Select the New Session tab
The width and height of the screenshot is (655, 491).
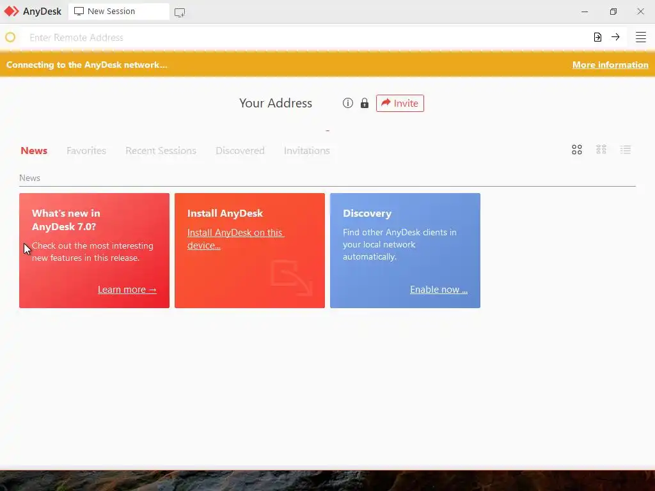coord(118,12)
